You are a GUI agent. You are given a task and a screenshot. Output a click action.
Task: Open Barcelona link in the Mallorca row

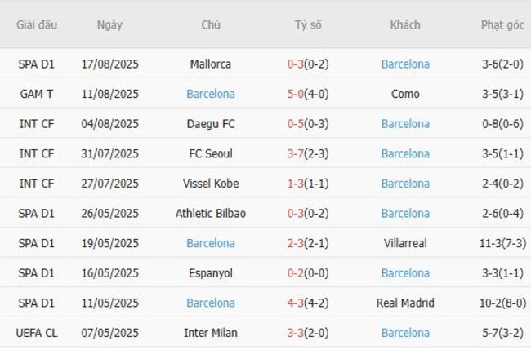point(405,64)
